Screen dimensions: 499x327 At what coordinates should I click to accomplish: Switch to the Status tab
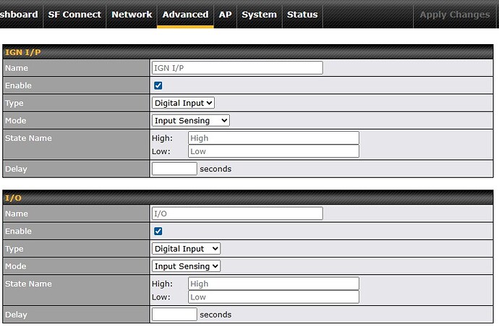pyautogui.click(x=302, y=14)
